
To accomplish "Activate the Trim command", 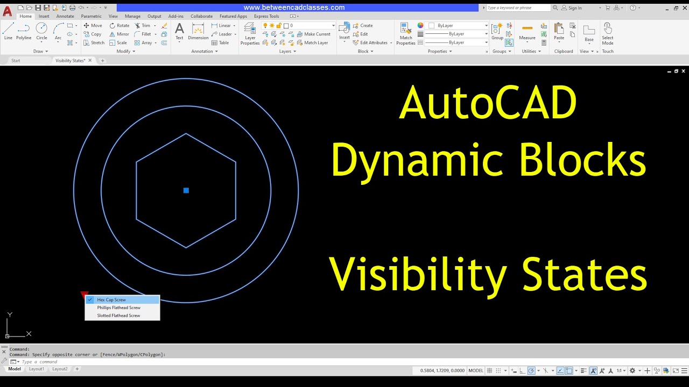I will pyautogui.click(x=143, y=25).
